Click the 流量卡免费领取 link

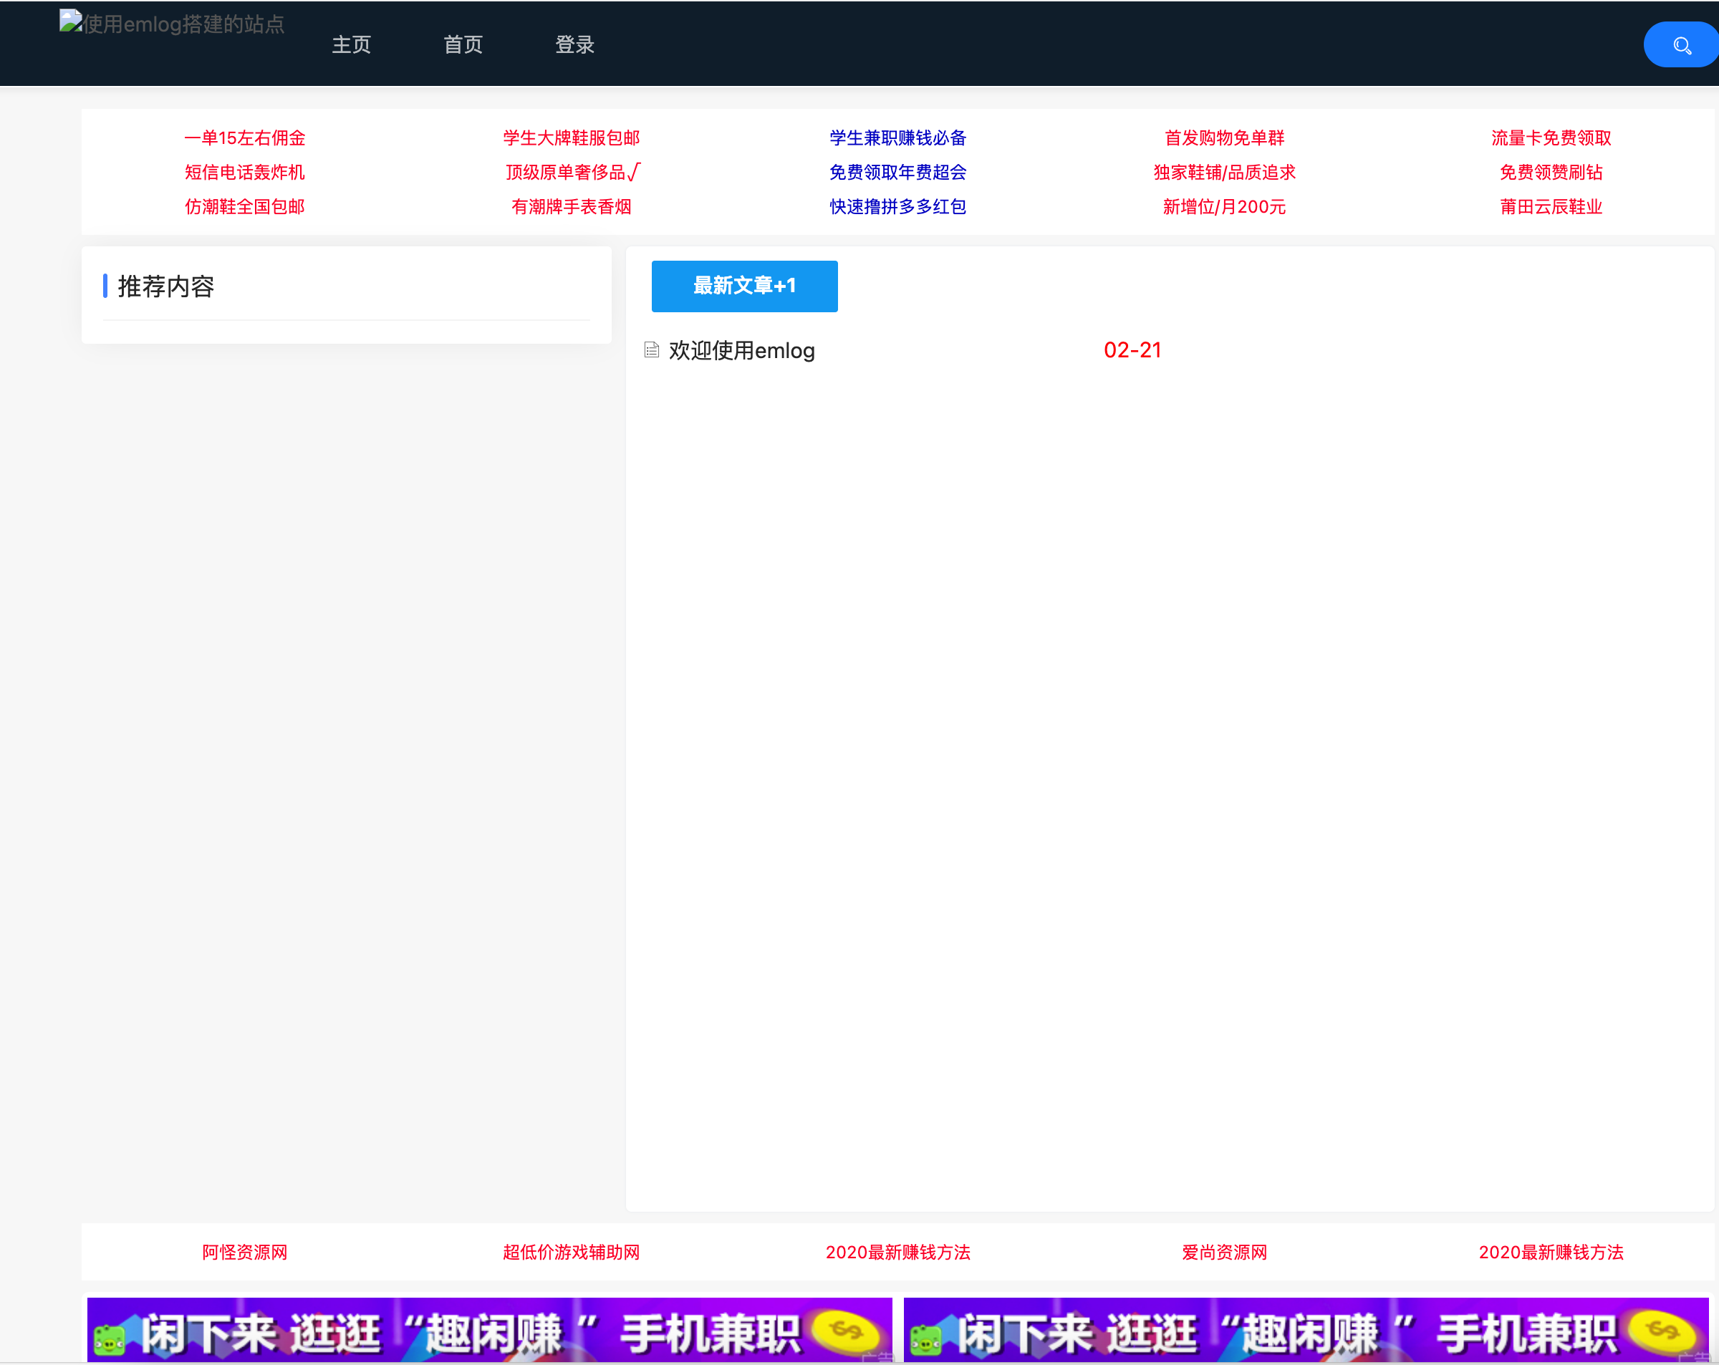pos(1551,138)
